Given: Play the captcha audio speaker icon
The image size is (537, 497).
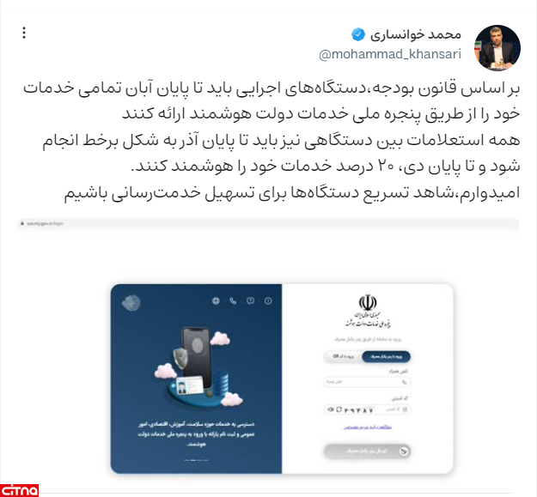Looking at the screenshot, I should click(x=330, y=409).
